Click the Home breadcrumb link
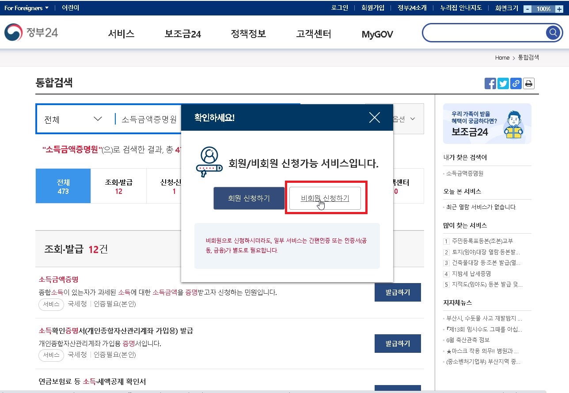The width and height of the screenshot is (569, 393). [502, 58]
